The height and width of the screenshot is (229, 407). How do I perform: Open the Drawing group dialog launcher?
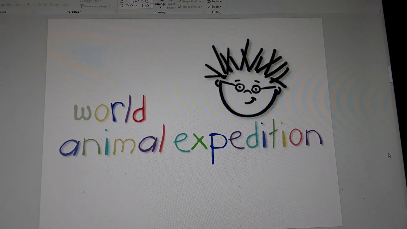pyautogui.click(x=203, y=12)
